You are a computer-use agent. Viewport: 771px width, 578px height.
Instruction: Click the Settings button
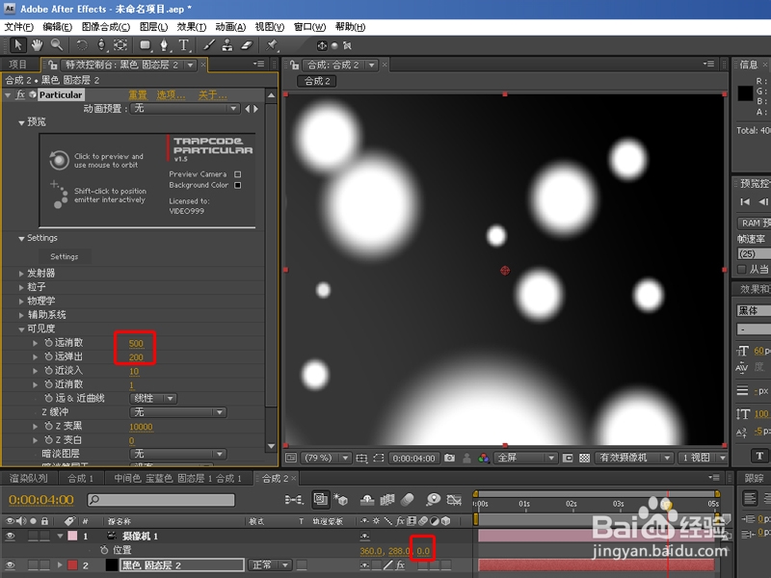pos(64,256)
